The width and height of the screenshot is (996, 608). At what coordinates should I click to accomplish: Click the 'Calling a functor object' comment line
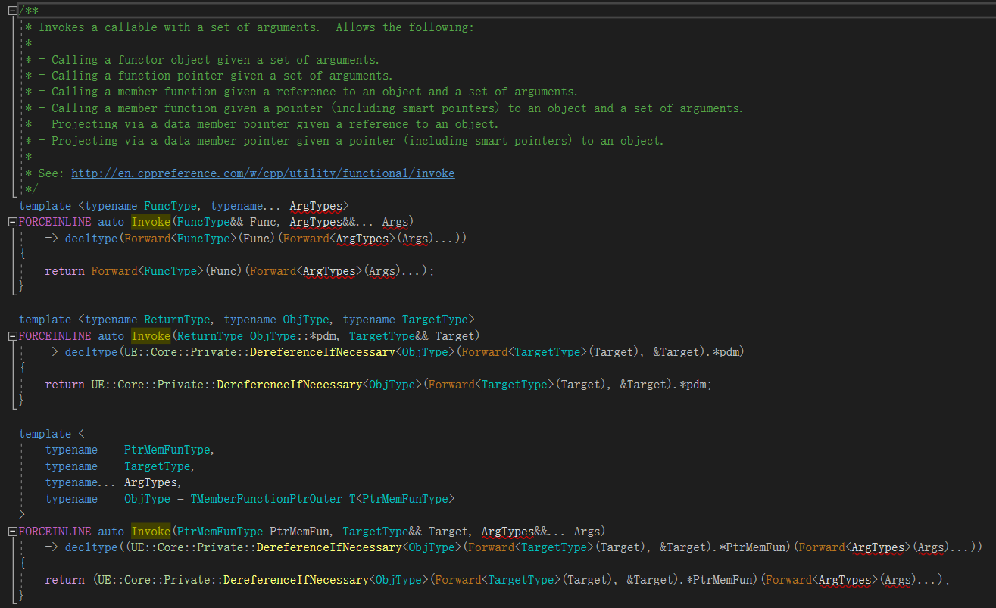pos(215,59)
